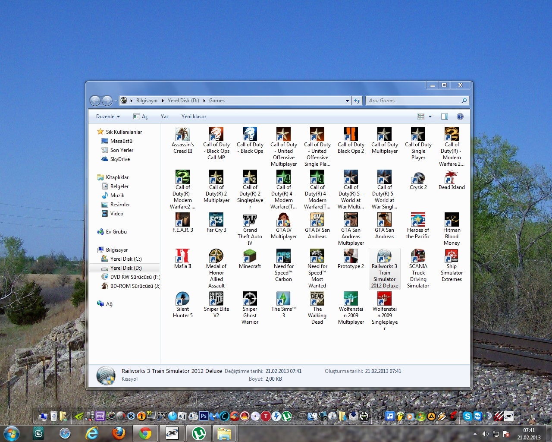Select the Far Cry 3 shortcut

tap(216, 223)
